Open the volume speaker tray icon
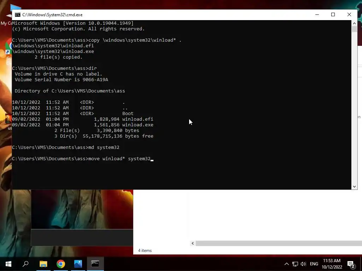Screen dimensions: 362x271 303,264
